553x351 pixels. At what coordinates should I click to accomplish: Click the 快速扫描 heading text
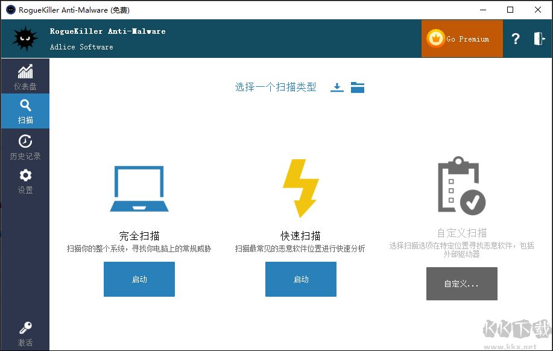click(300, 236)
